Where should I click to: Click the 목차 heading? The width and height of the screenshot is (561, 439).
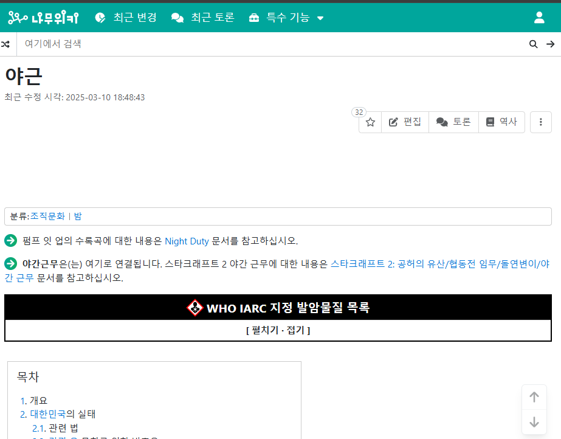[x=28, y=377]
